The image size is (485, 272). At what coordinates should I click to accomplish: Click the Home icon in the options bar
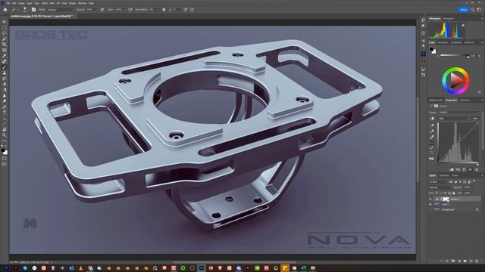[5, 10]
